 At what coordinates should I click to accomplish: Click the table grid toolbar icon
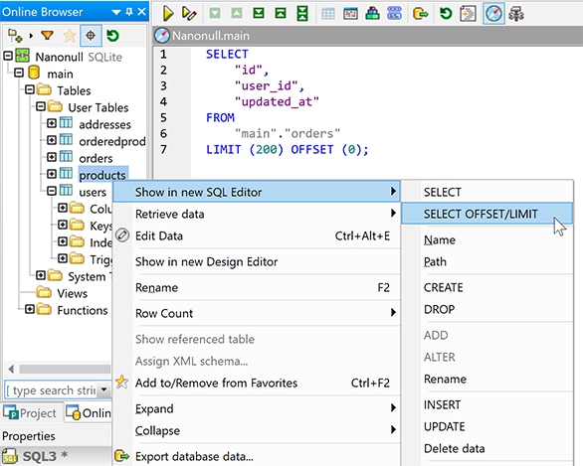pyautogui.click(x=328, y=14)
